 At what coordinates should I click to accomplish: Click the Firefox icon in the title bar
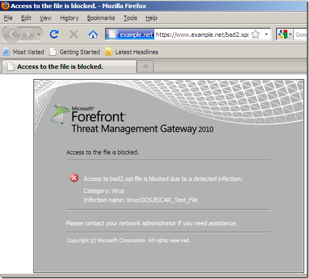pyautogui.click(x=5, y=6)
